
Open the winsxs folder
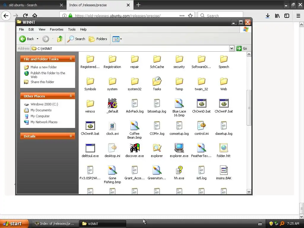tap(90, 106)
